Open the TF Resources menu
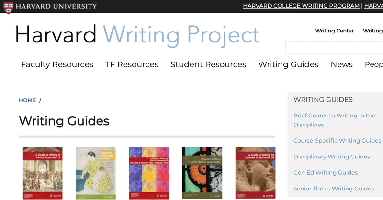 click(x=132, y=64)
